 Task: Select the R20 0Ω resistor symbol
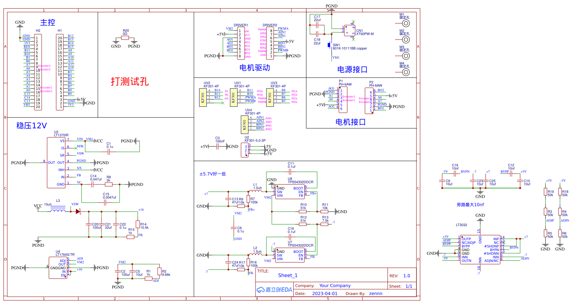[125, 38]
